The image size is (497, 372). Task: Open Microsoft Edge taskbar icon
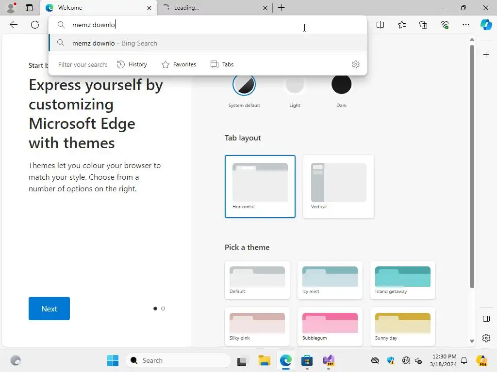click(x=285, y=360)
